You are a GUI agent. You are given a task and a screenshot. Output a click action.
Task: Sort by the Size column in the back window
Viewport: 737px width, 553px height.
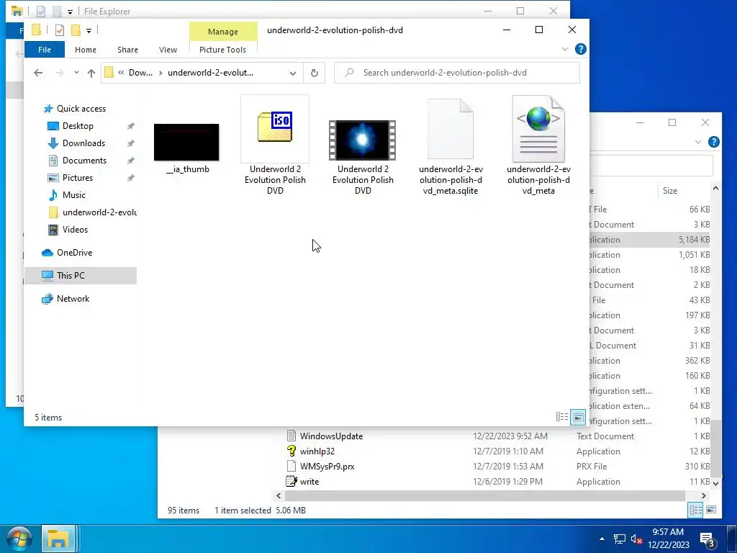click(x=670, y=190)
